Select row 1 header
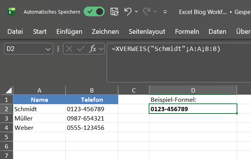The width and height of the screenshot is (251, 159). pyautogui.click(x=6, y=100)
